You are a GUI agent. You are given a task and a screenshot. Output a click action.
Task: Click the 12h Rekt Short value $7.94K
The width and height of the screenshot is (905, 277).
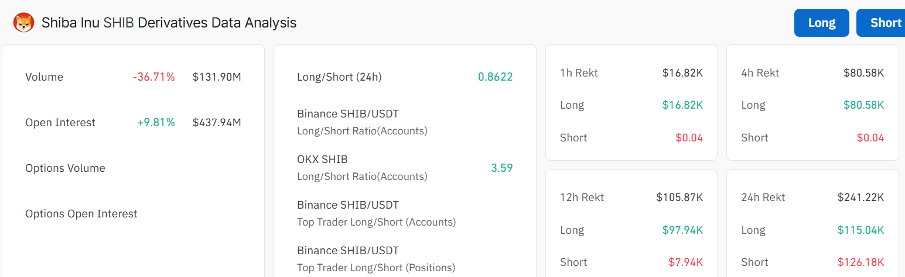click(685, 262)
